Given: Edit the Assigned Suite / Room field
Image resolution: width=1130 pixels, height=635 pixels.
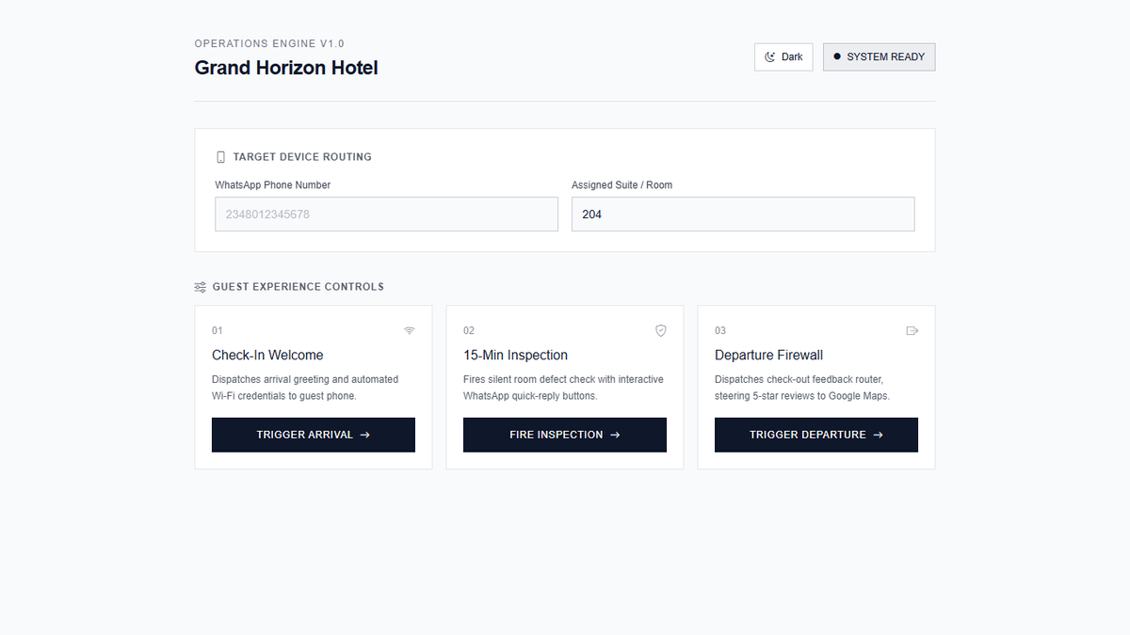Looking at the screenshot, I should (743, 214).
